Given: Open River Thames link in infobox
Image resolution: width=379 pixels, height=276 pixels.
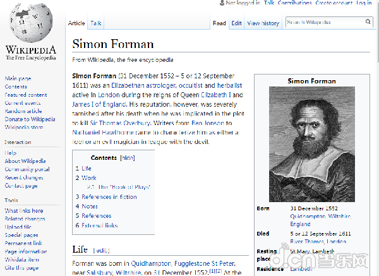Looking at the screenshot, I should click(x=307, y=241).
